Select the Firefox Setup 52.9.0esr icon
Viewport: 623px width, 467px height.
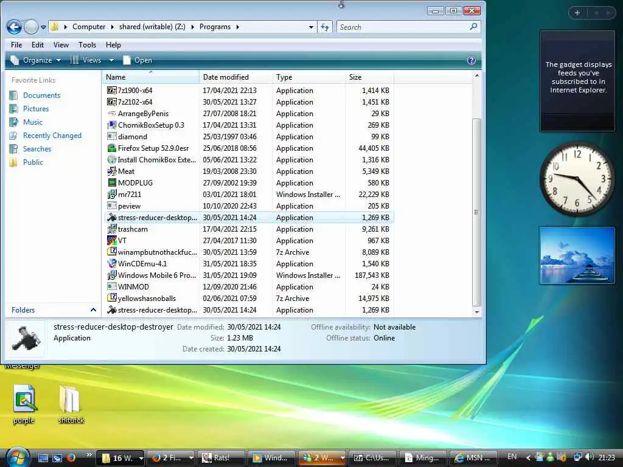[x=112, y=148]
